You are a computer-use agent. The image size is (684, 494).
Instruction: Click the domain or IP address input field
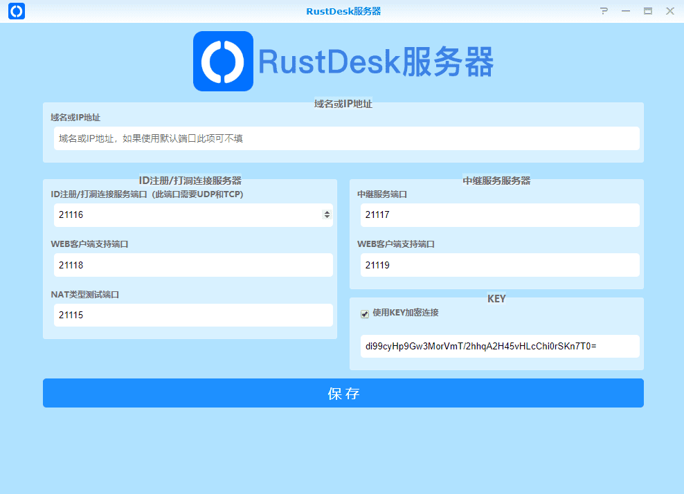click(x=344, y=138)
